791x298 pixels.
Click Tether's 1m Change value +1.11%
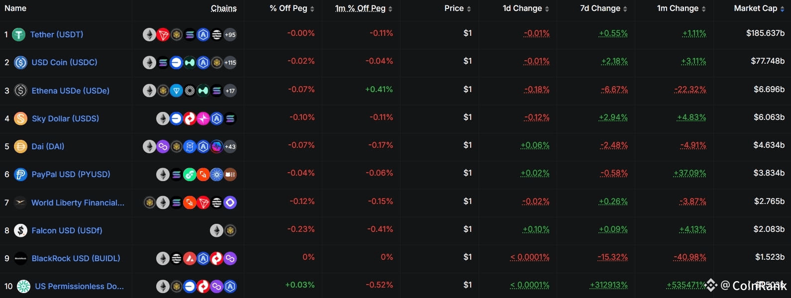[x=694, y=33]
